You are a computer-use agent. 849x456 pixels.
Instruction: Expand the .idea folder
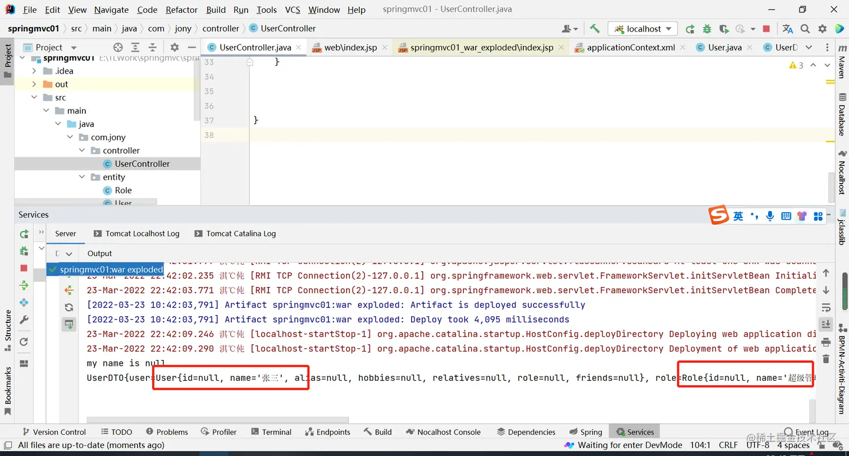34,71
